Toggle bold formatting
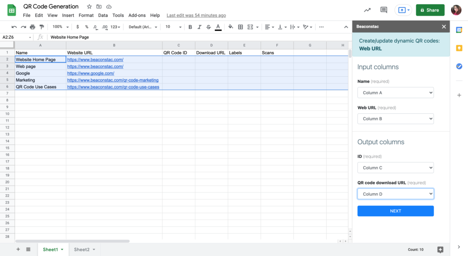 pos(190,27)
